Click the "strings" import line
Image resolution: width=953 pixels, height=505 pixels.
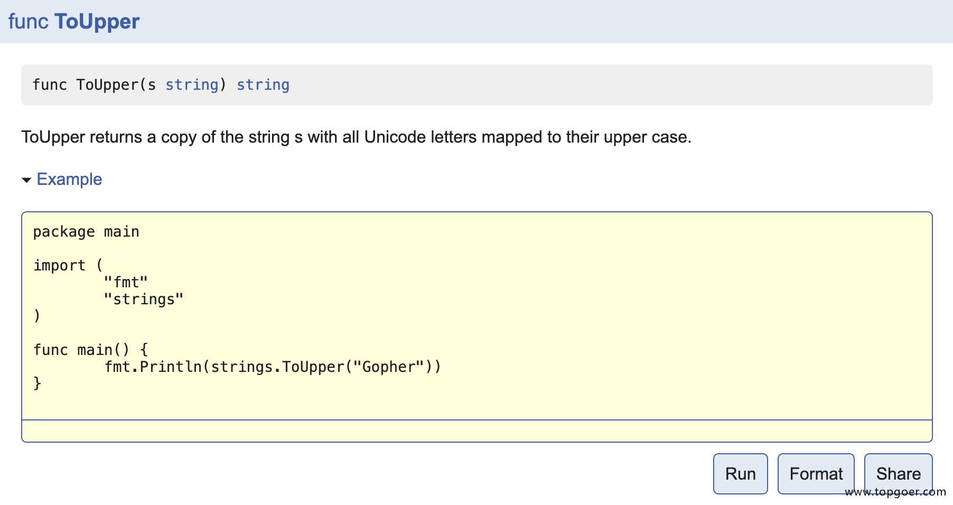click(x=144, y=299)
